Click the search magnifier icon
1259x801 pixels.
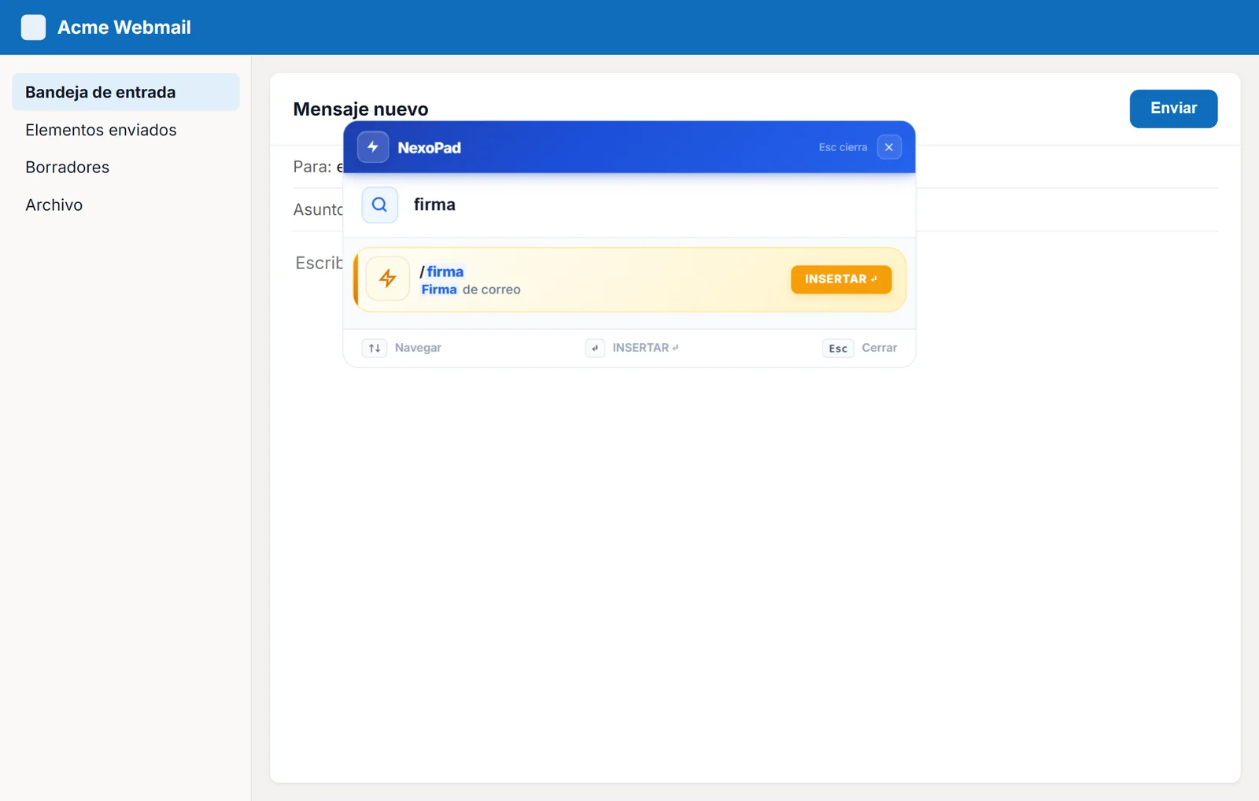tap(379, 205)
